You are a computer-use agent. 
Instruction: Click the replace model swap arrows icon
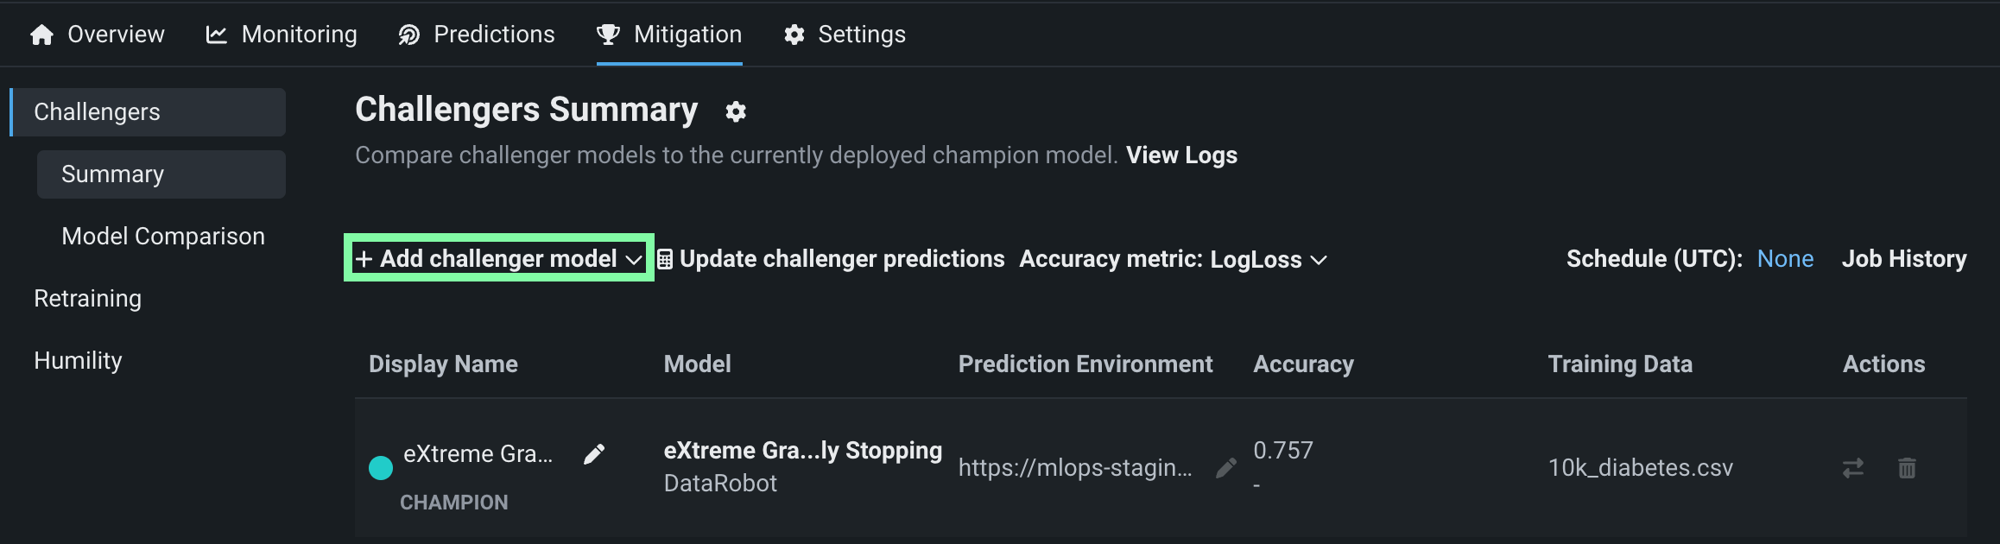[x=1853, y=468]
